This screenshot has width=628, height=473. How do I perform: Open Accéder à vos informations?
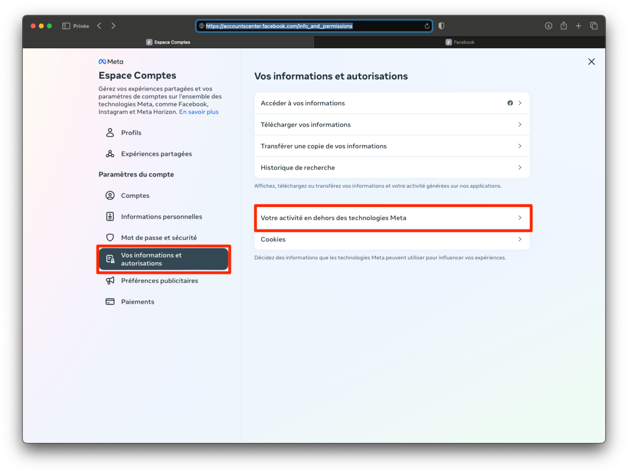point(392,103)
